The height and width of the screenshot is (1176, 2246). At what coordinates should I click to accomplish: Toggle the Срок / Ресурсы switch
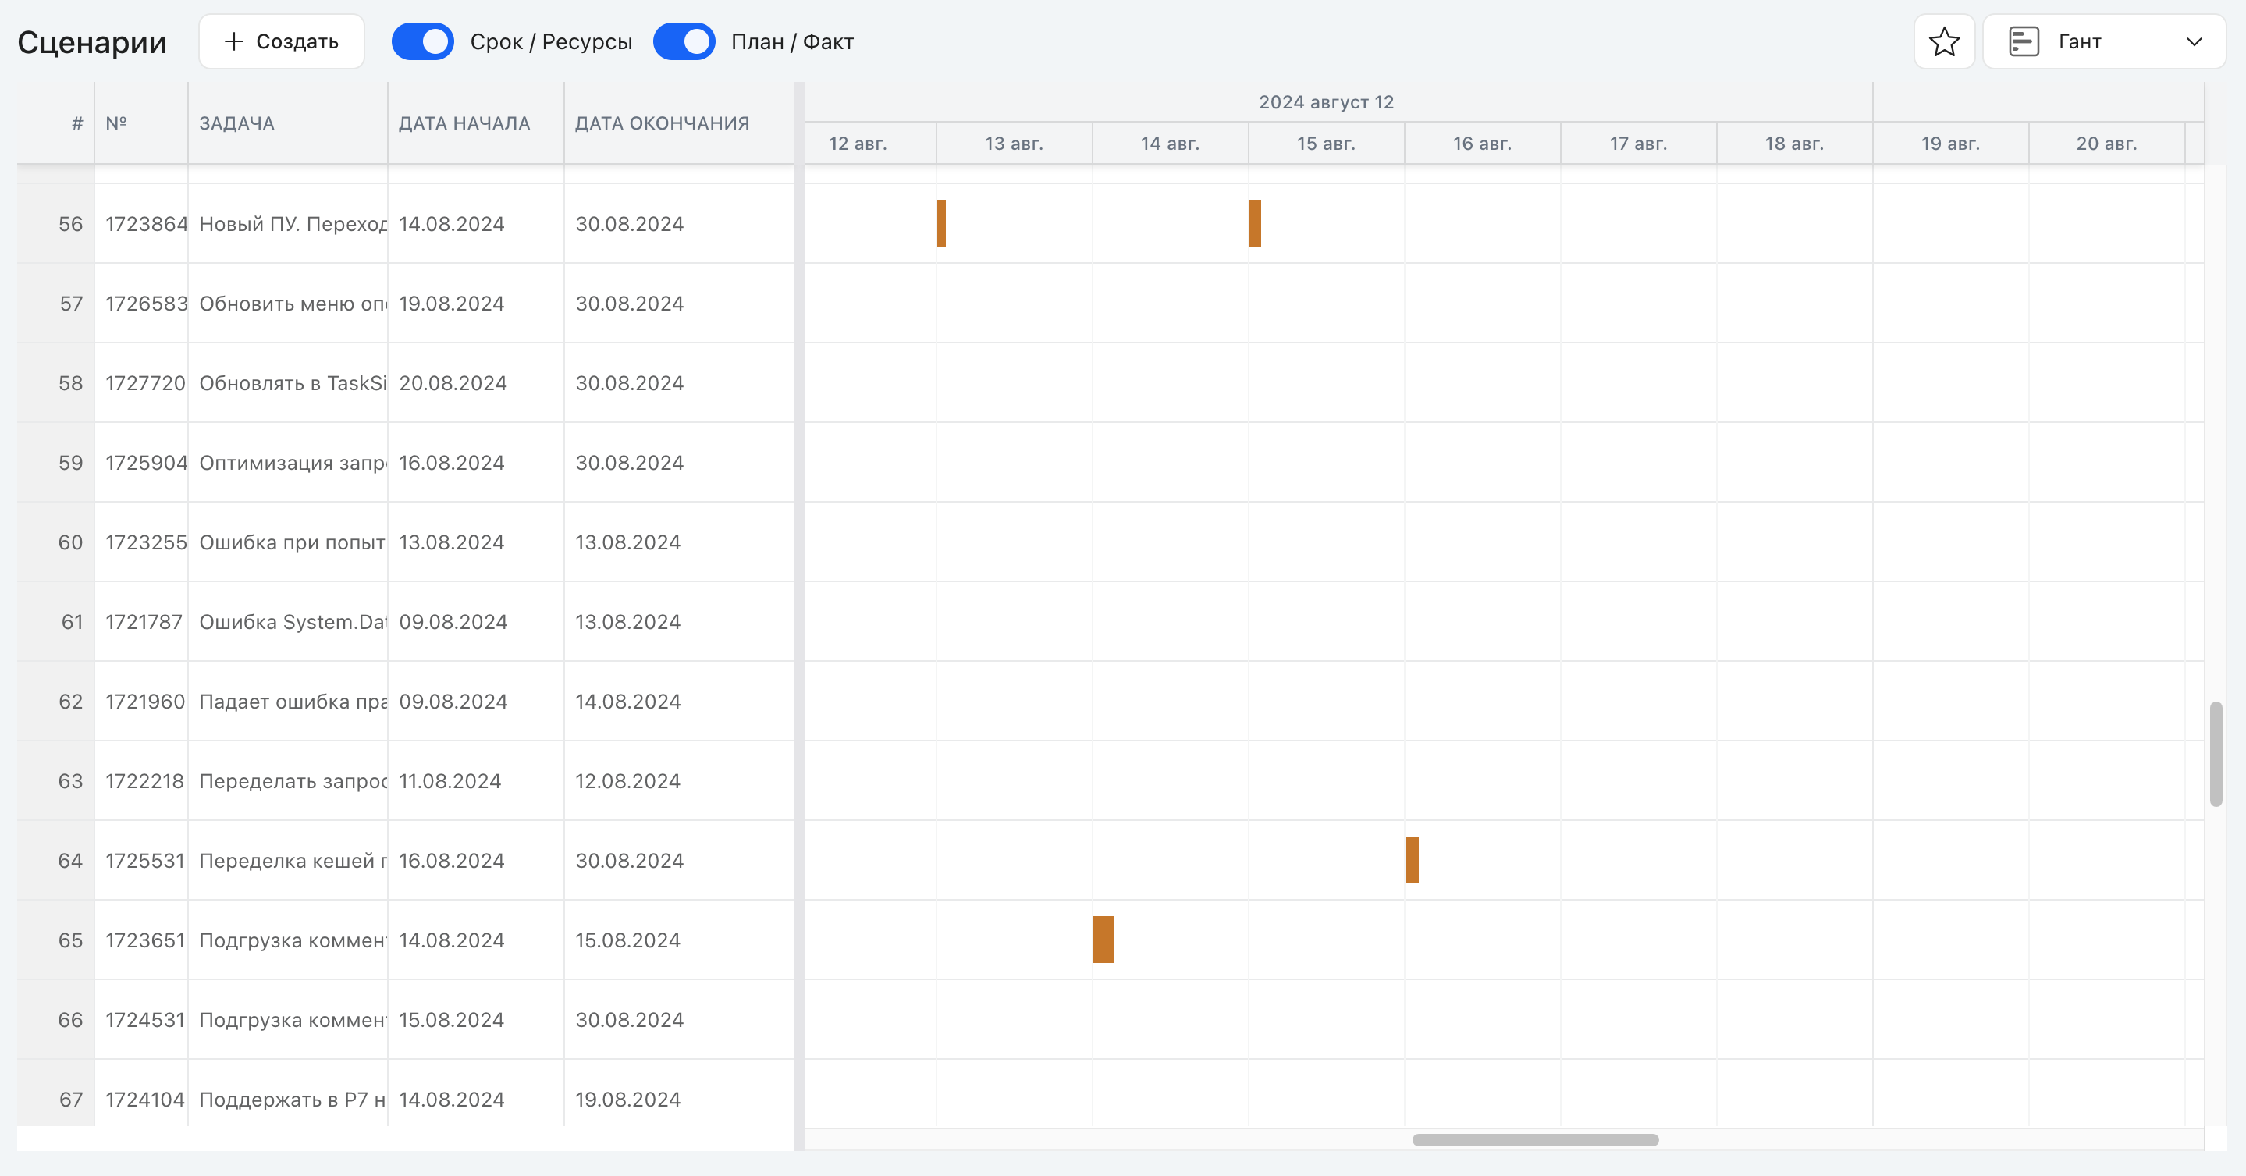pos(423,42)
